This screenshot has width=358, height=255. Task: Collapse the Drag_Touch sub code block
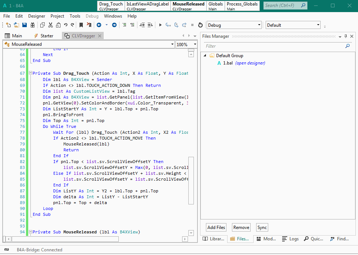pyautogui.click(x=30, y=73)
